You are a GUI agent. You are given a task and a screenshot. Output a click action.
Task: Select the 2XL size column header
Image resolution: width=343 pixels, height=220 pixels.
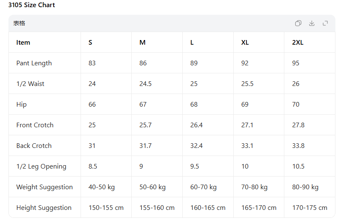(298, 43)
